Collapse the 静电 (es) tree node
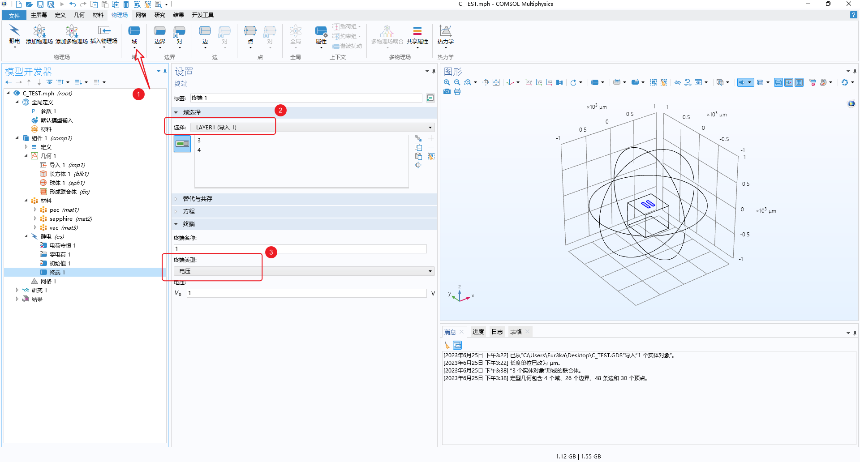Screen dimensions: 860x462 [26, 236]
